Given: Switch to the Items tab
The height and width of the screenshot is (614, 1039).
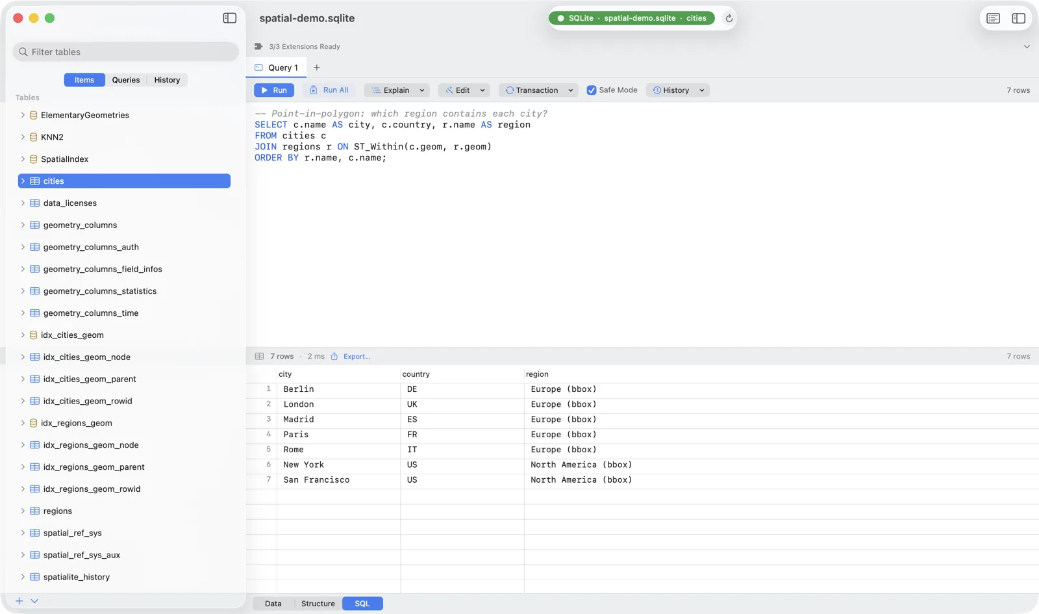Looking at the screenshot, I should (x=84, y=80).
